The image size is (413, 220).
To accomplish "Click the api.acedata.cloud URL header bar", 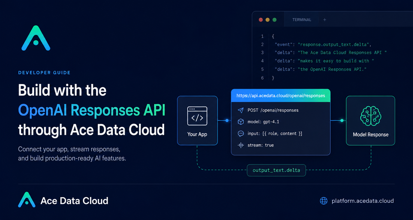I will (x=280, y=96).
